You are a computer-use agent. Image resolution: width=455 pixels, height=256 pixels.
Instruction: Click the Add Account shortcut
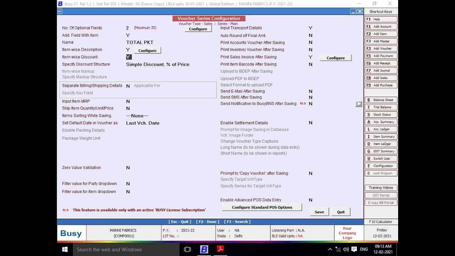click(381, 27)
